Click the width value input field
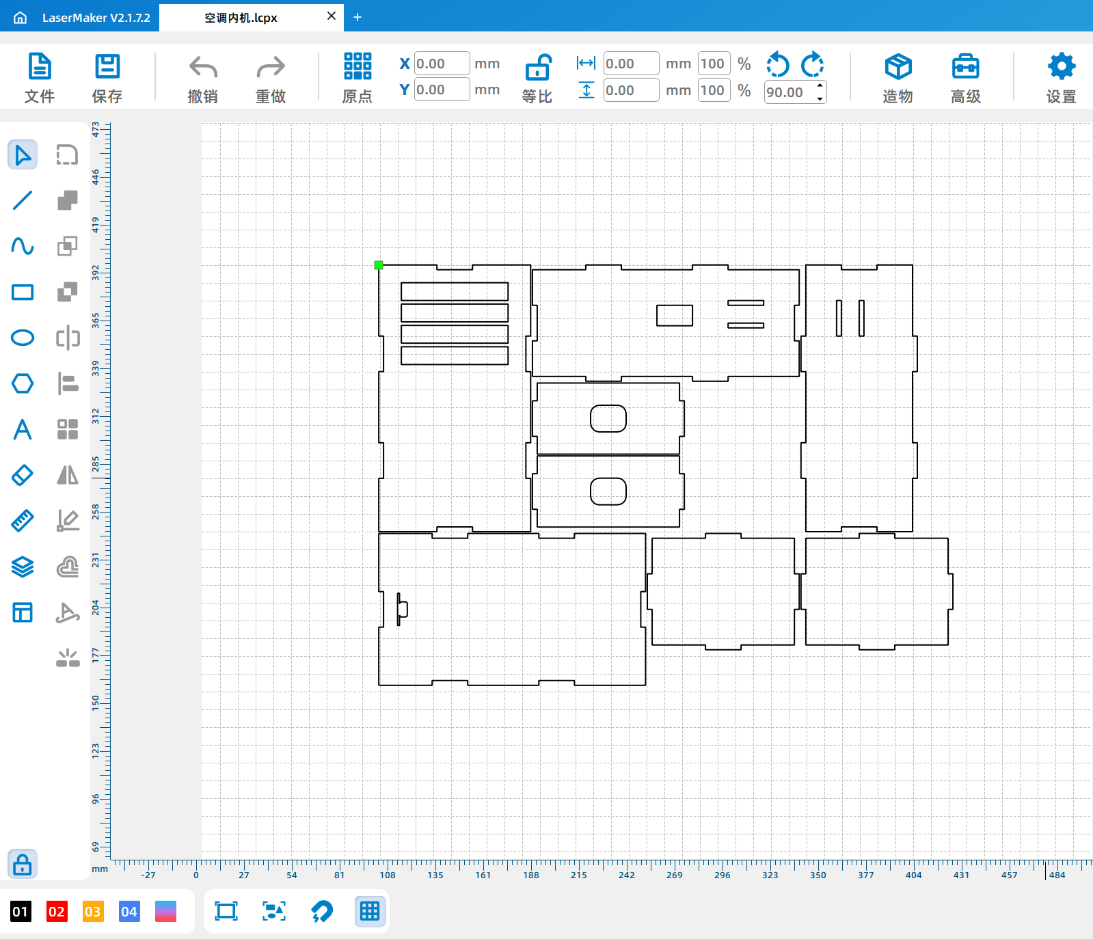This screenshot has width=1093, height=939. point(631,64)
